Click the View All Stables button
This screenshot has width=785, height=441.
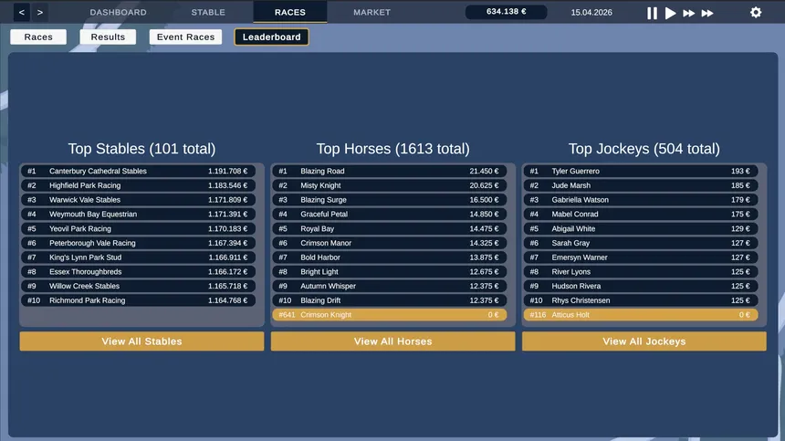[x=141, y=341]
